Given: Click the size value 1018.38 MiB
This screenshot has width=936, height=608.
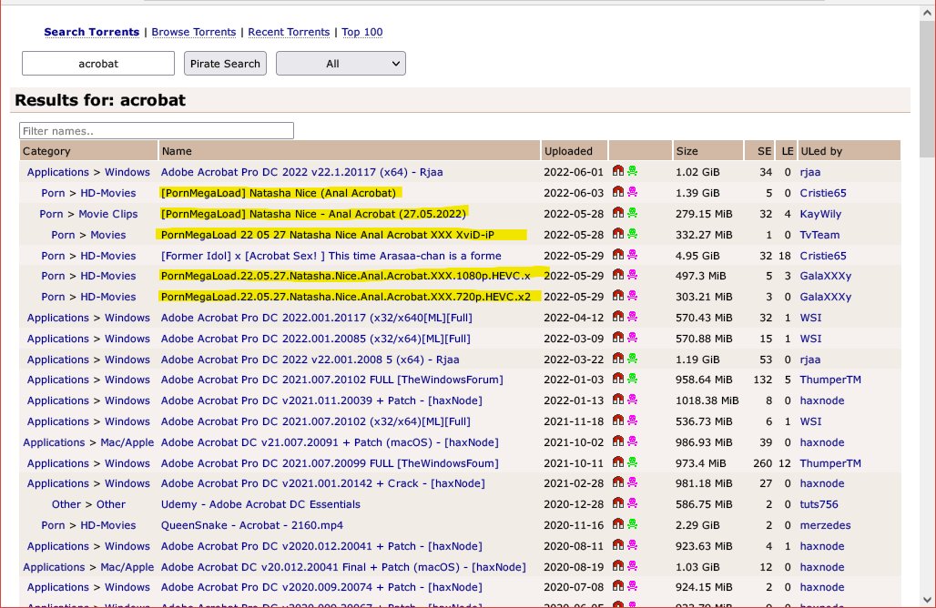Looking at the screenshot, I should (707, 400).
